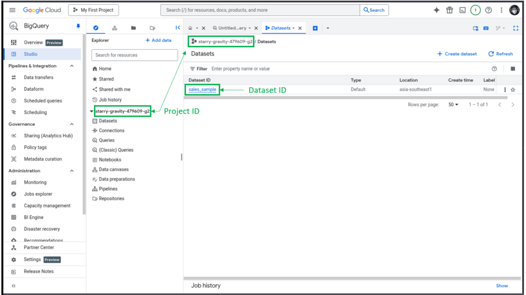Open the user account avatar

514,10
